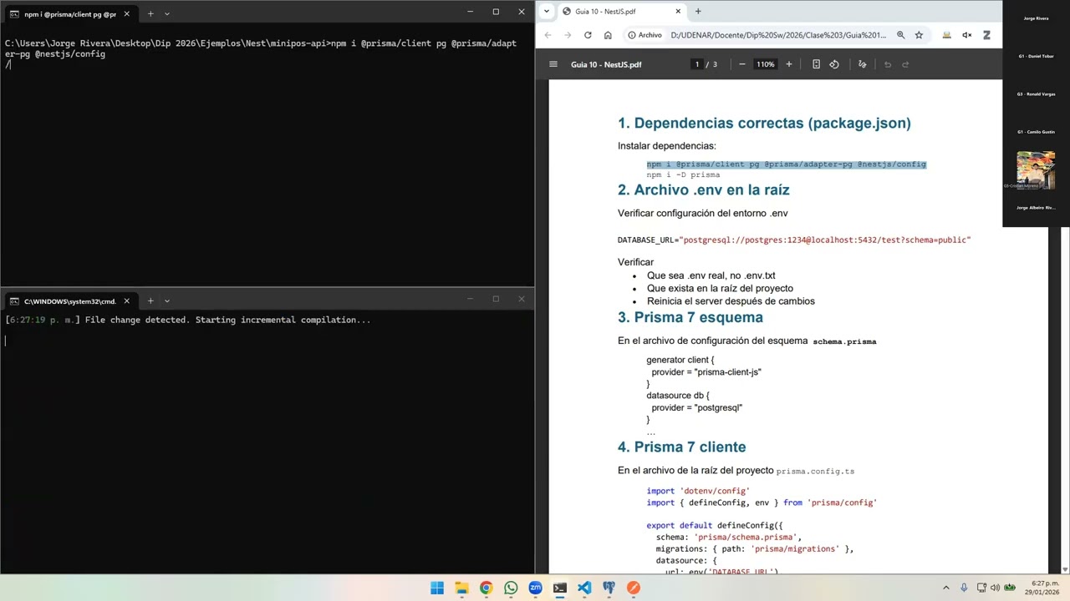Open the PDF sidebar hamburger menu

pos(553,64)
